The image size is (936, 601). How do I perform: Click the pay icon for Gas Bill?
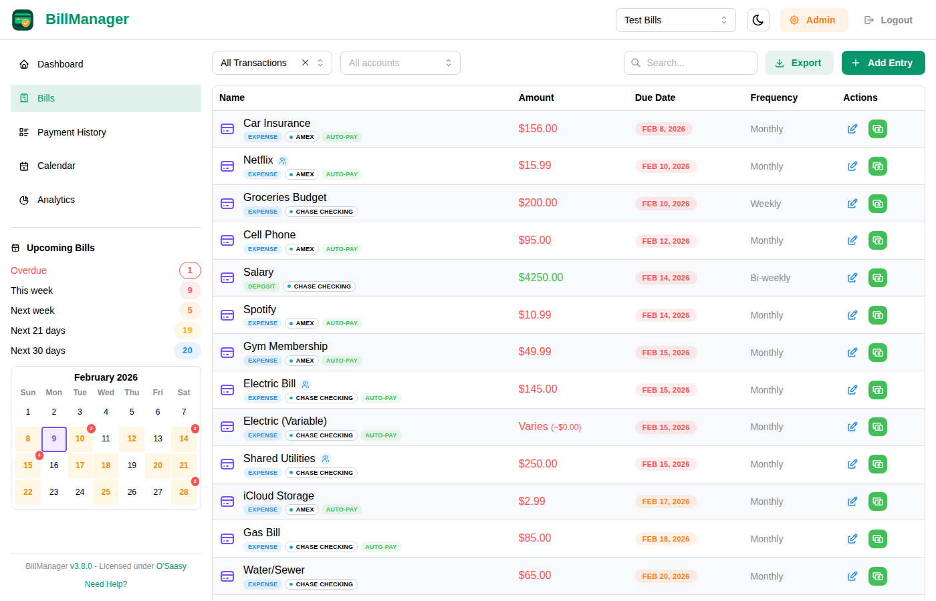(877, 539)
